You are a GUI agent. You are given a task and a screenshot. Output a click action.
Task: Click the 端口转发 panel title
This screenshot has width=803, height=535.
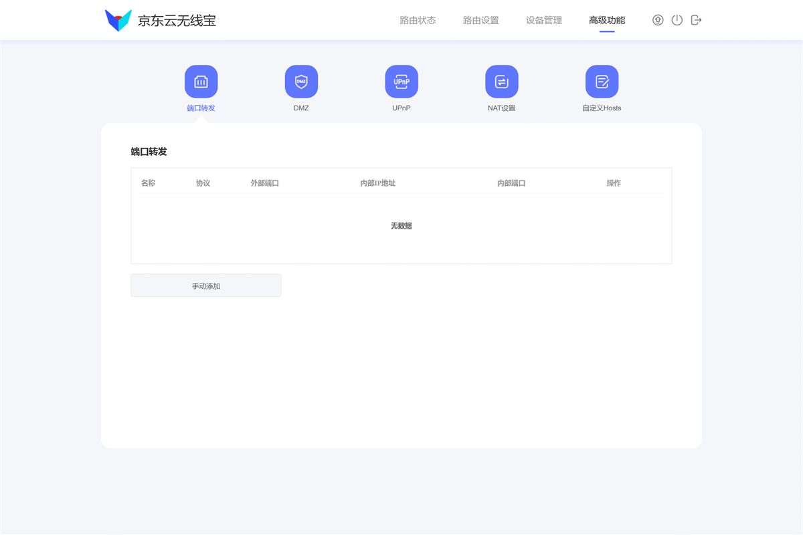pyautogui.click(x=149, y=152)
